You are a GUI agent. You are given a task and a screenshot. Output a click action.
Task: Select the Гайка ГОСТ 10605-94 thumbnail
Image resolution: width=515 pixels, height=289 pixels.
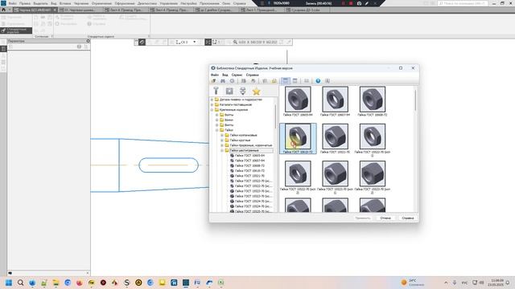pos(298,101)
